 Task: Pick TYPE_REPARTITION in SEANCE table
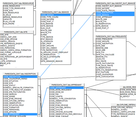pos(49,50)
